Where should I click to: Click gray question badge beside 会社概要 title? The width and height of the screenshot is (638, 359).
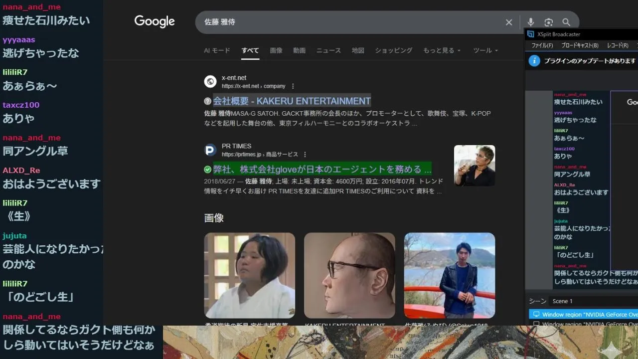coord(208,101)
